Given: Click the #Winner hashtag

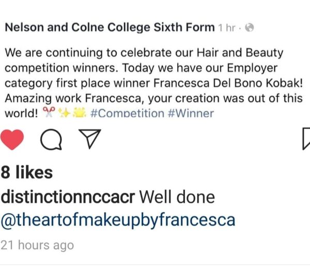Looking at the screenshot, I should pyautogui.click(x=191, y=113).
